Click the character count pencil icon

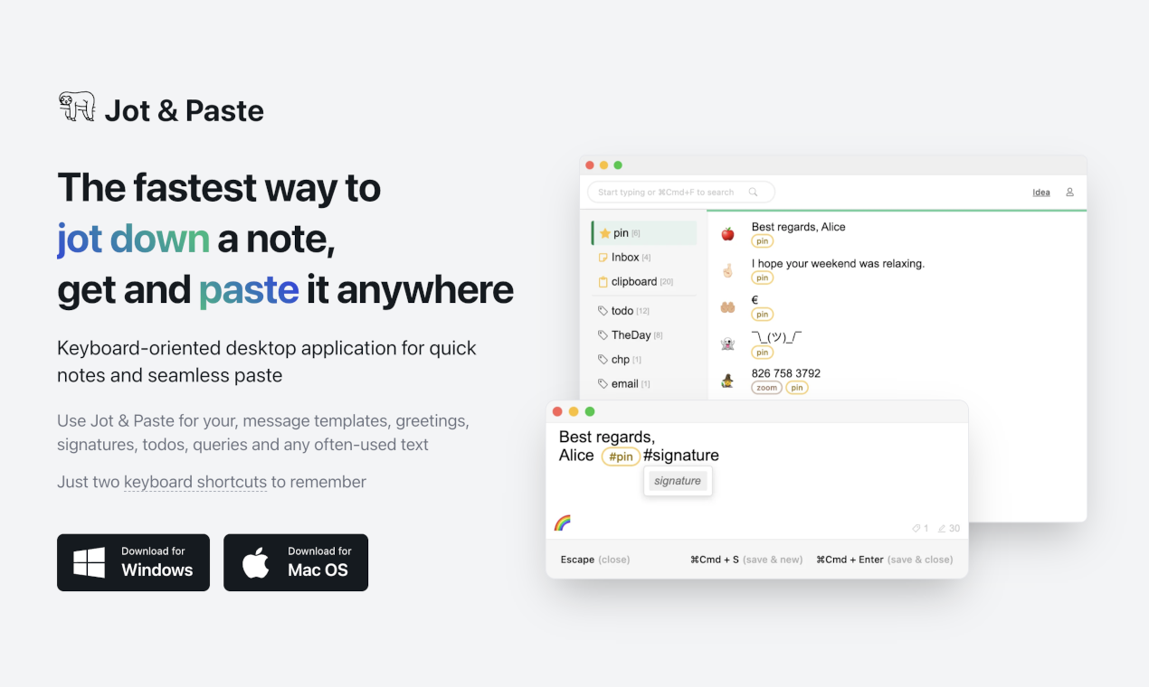942,528
